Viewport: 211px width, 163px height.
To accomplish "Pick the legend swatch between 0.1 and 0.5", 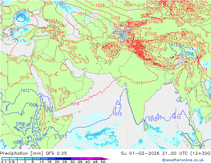I will click(x=6, y=159).
